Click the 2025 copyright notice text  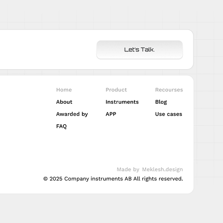(113, 179)
